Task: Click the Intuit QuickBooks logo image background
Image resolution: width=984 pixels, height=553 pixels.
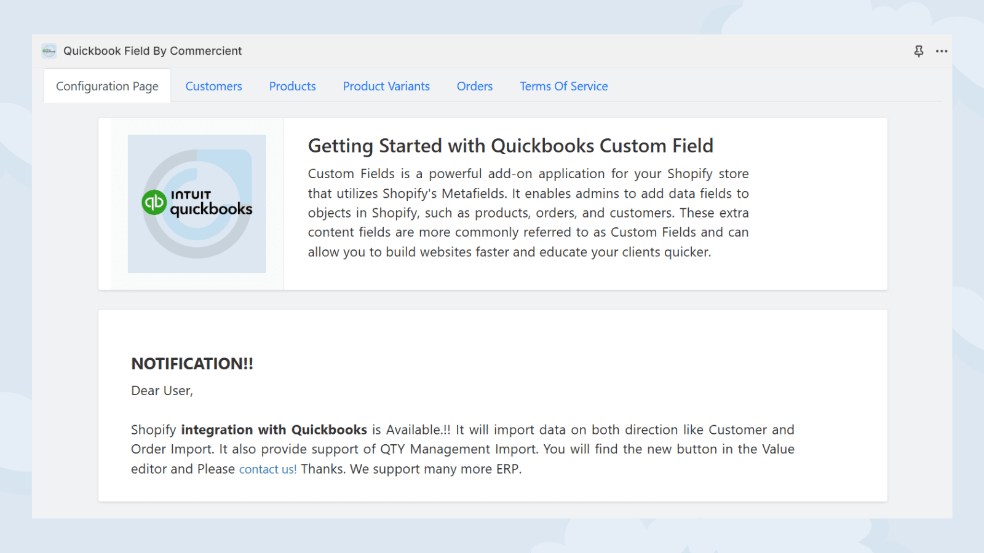Action: point(197,252)
